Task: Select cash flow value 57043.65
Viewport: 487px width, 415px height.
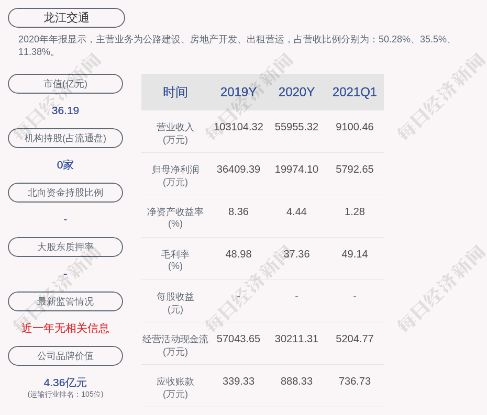Action: point(238,339)
